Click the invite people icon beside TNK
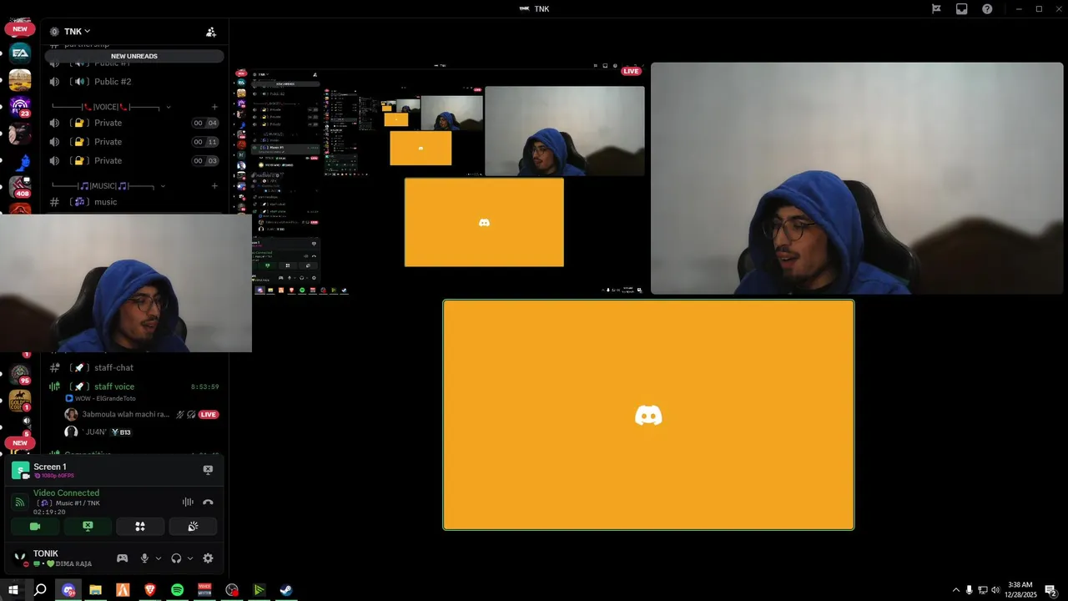 tap(211, 32)
